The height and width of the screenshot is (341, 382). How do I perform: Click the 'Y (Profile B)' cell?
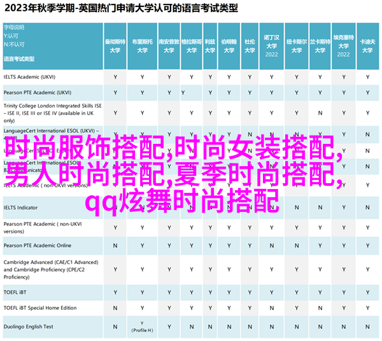pyautogui.click(x=141, y=326)
